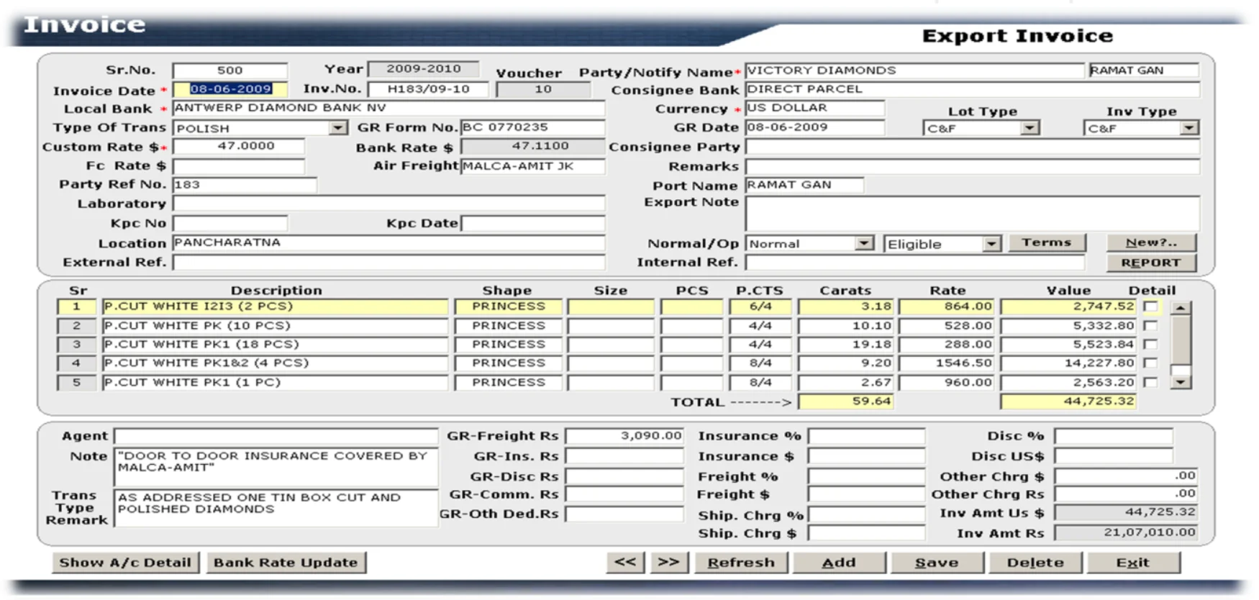Viewport: 1259px width, 600px height.
Task: Select row 1 description P.CUT WHITE I2I3
Action: (275, 306)
